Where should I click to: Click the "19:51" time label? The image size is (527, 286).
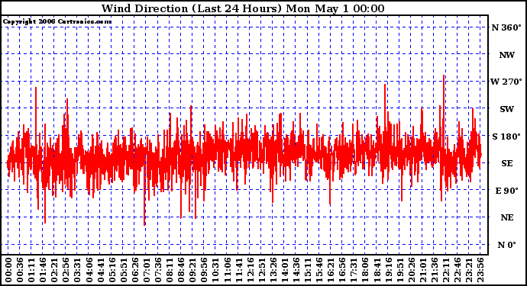click(x=399, y=270)
